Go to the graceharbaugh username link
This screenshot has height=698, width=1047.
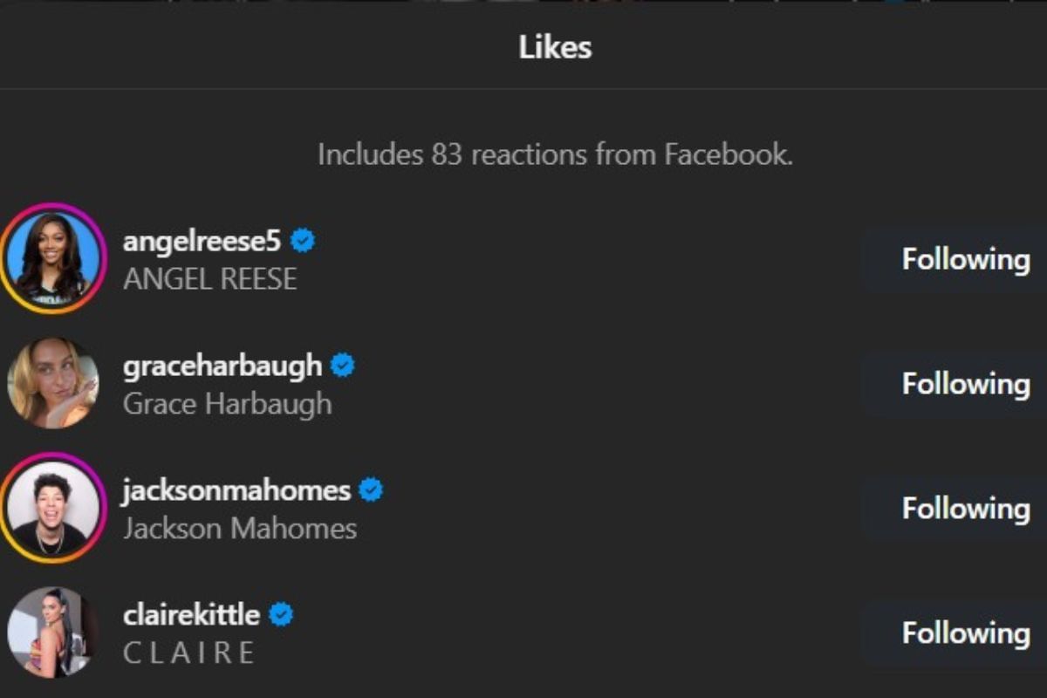(222, 366)
